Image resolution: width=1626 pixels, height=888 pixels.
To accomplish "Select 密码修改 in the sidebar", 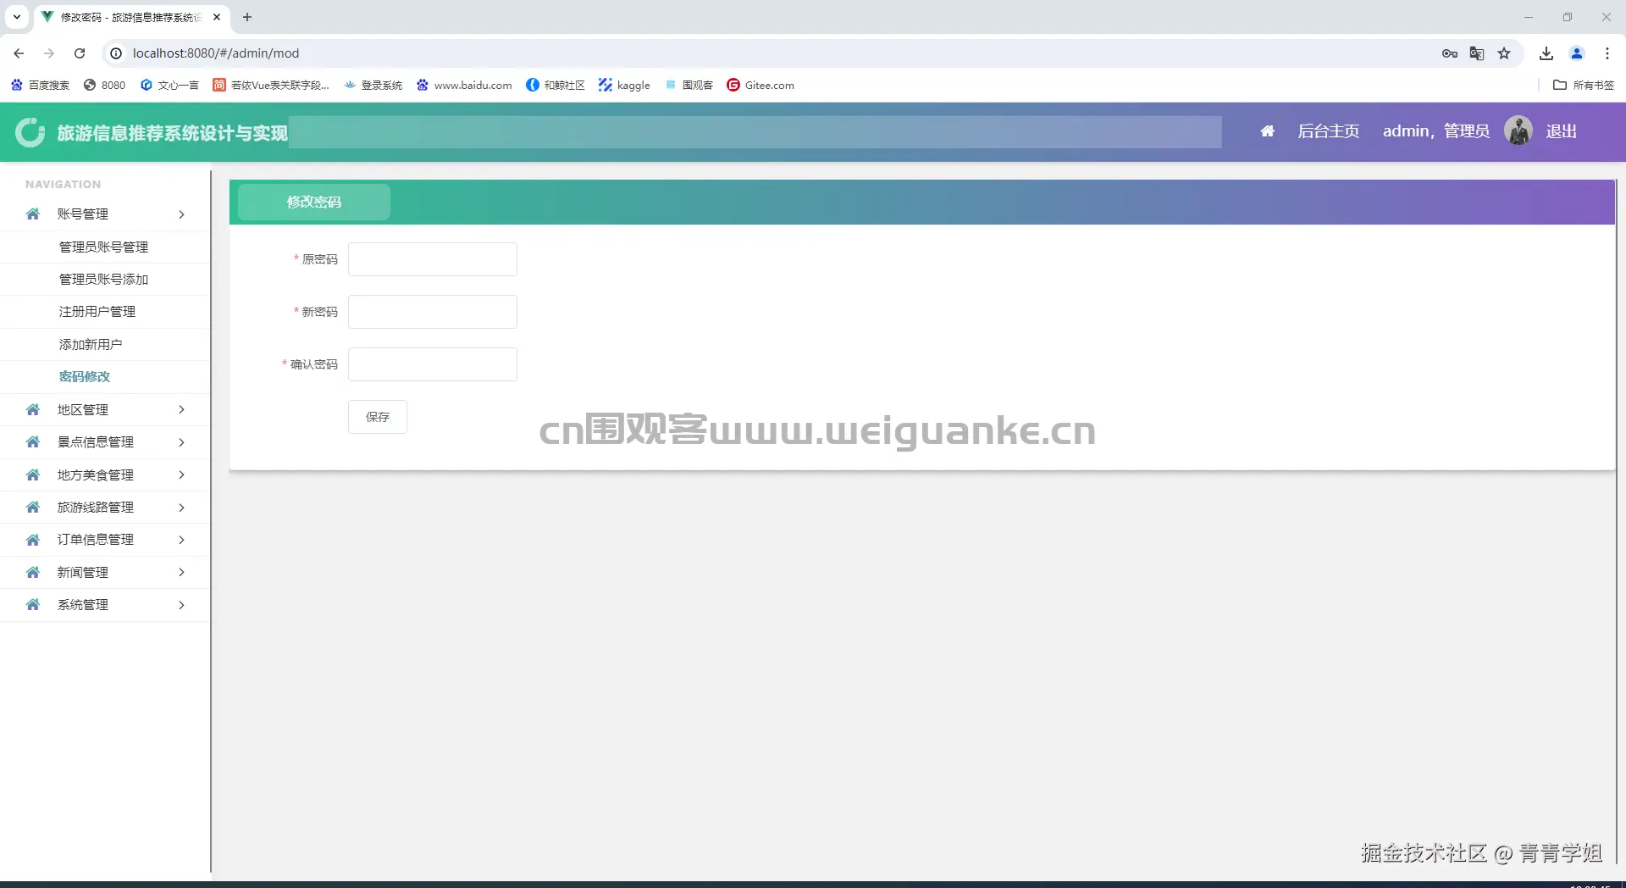I will coord(84,376).
